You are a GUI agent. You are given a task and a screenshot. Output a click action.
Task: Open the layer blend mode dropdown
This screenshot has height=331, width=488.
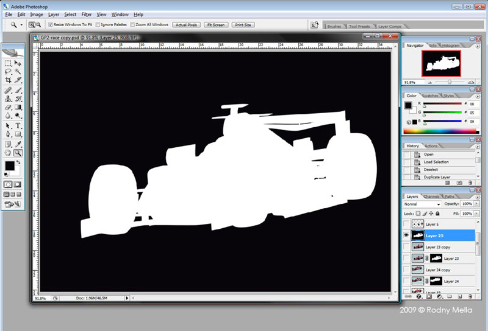[422, 204]
